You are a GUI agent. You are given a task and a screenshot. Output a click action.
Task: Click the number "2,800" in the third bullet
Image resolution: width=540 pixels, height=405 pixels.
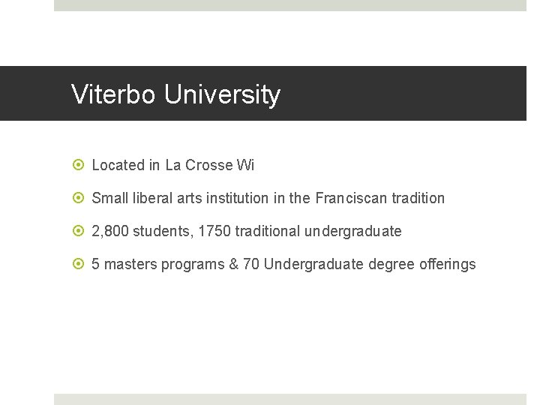point(110,231)
